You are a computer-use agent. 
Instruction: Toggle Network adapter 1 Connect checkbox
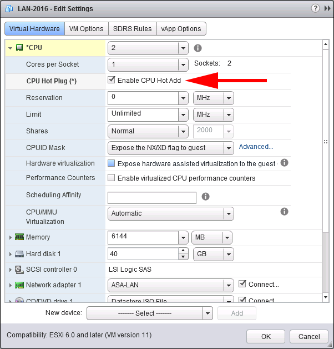[x=242, y=283]
